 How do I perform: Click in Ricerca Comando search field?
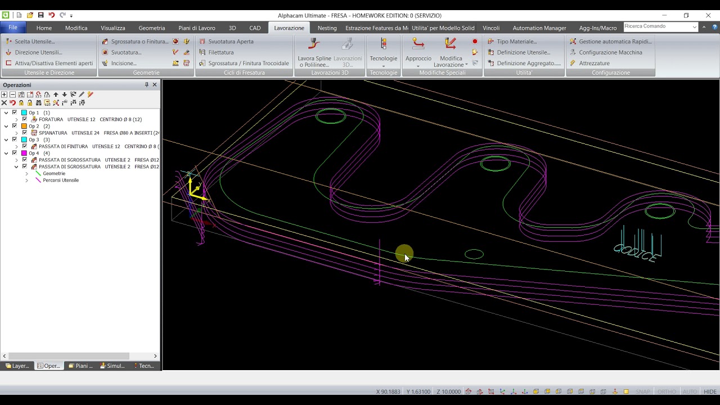click(657, 26)
